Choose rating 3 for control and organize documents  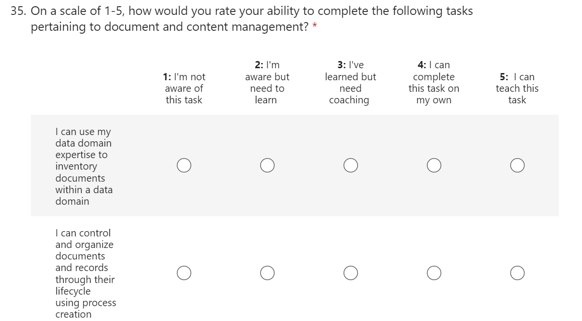[x=351, y=273]
